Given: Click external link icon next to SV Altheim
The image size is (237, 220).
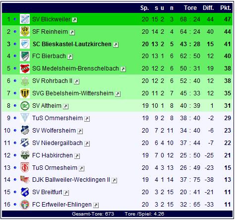Looking at the screenshot, I should [x=66, y=106].
